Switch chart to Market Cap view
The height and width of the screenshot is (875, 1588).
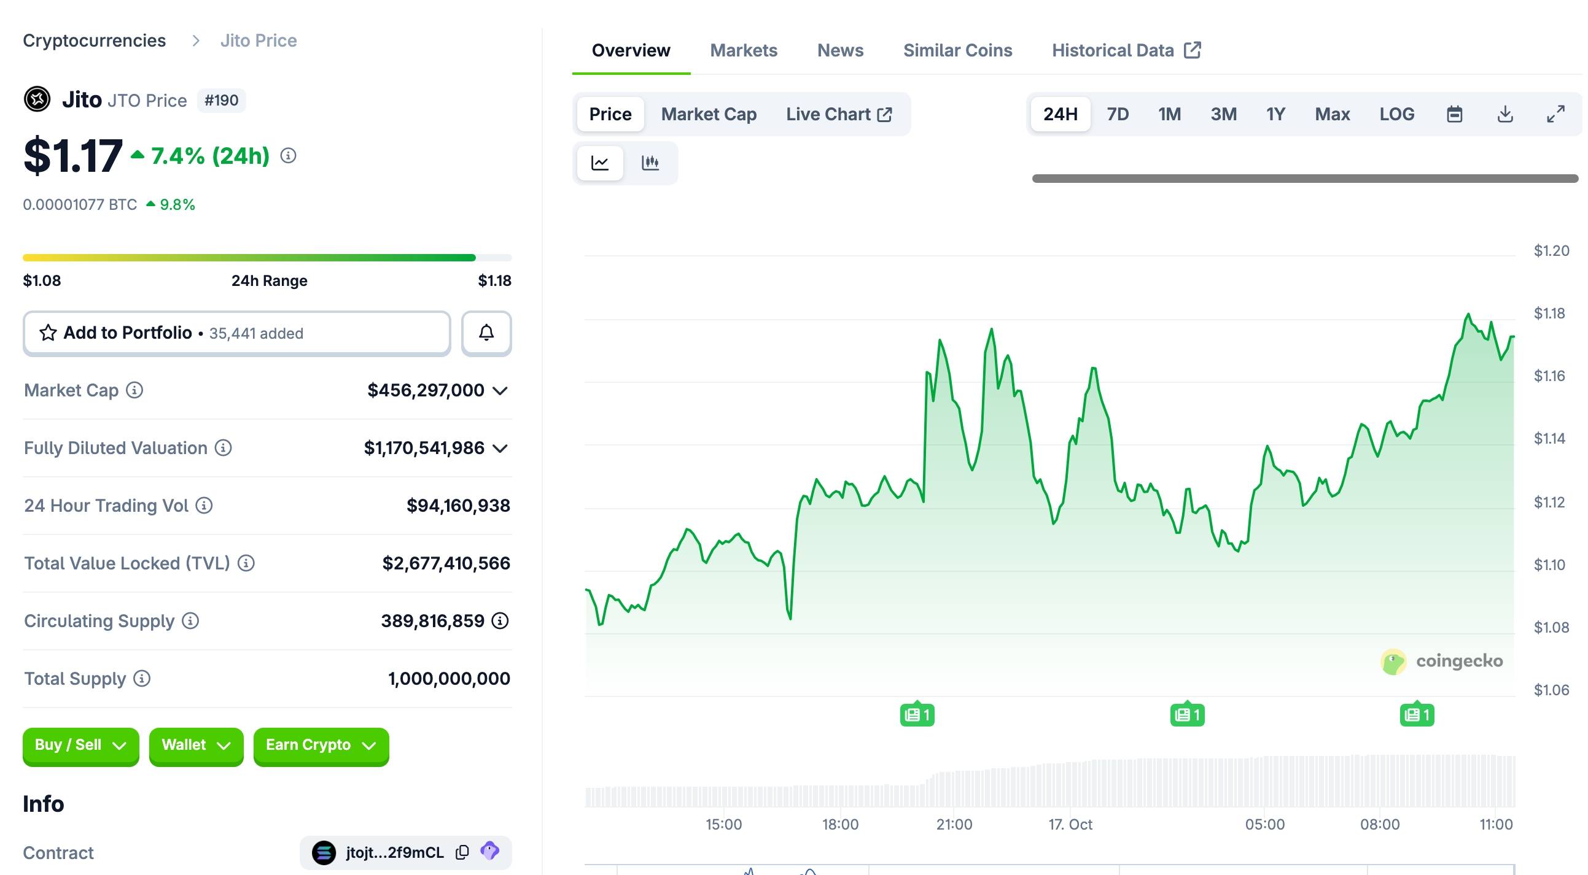(x=708, y=114)
